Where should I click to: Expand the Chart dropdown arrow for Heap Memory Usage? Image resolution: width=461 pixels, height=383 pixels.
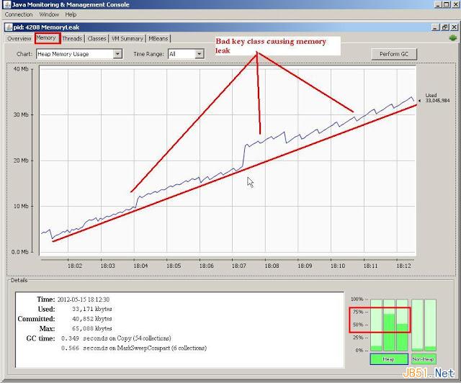coord(117,54)
